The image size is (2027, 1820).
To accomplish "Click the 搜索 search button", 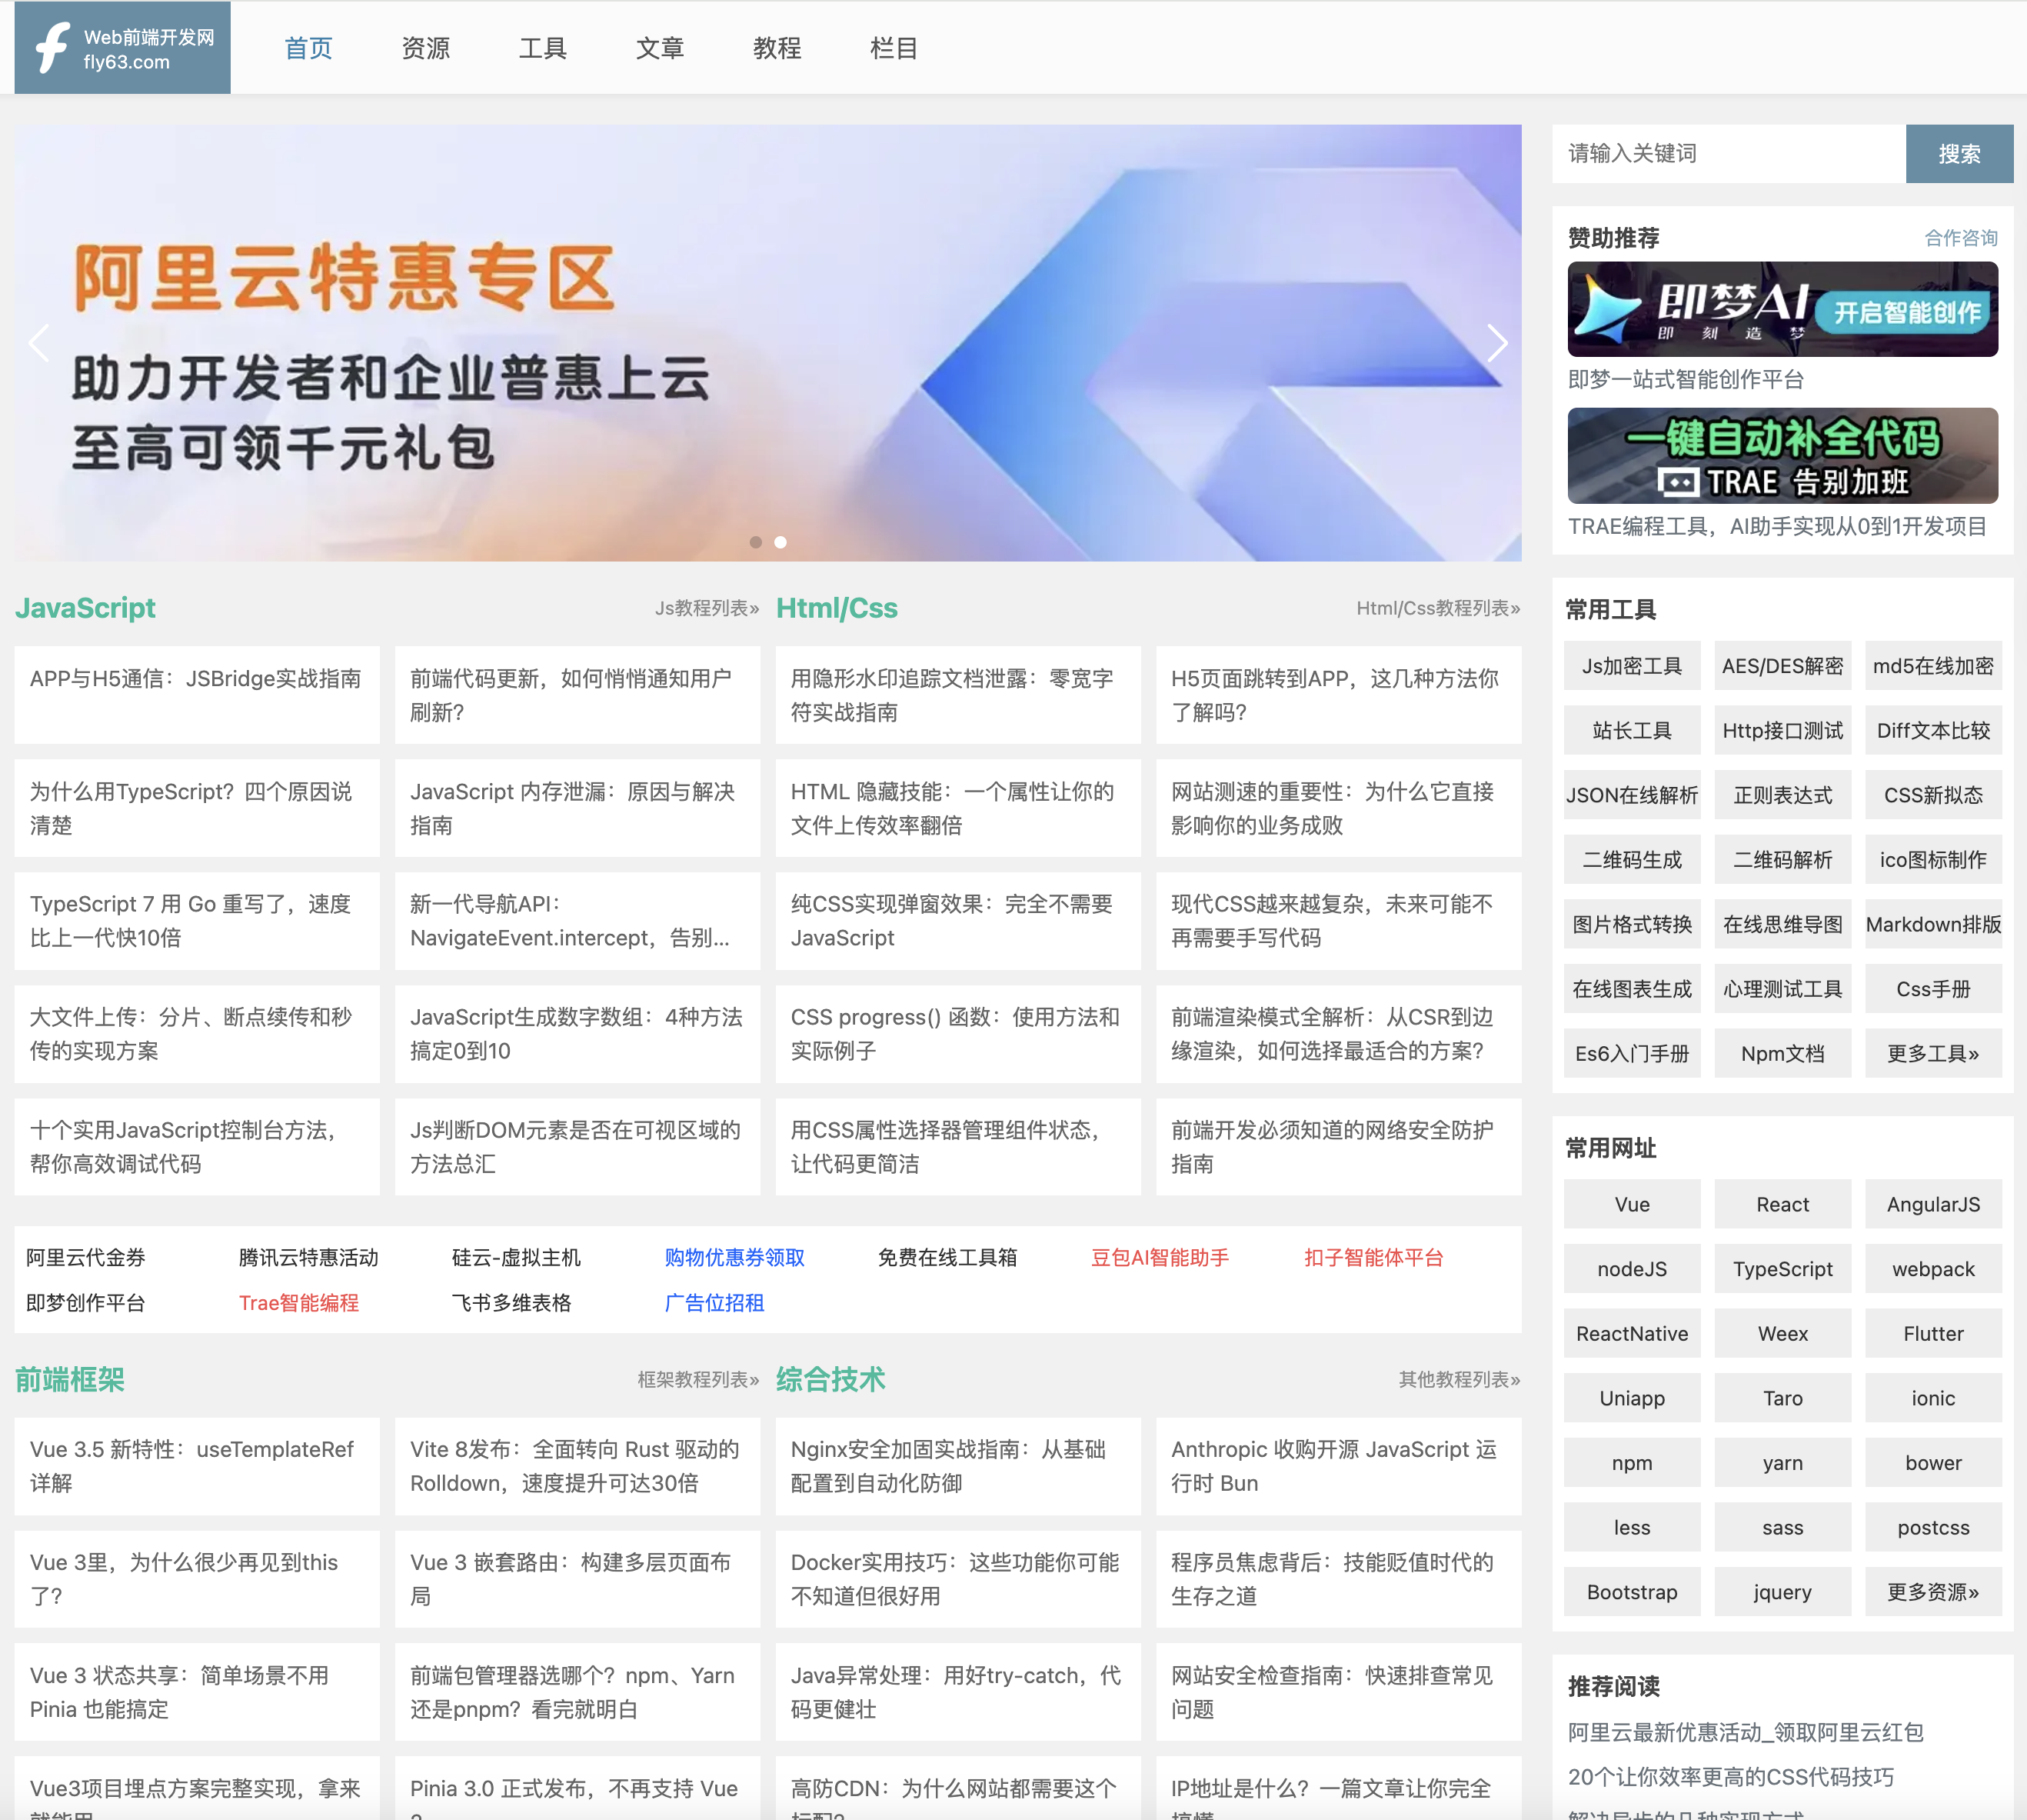I will (1959, 153).
